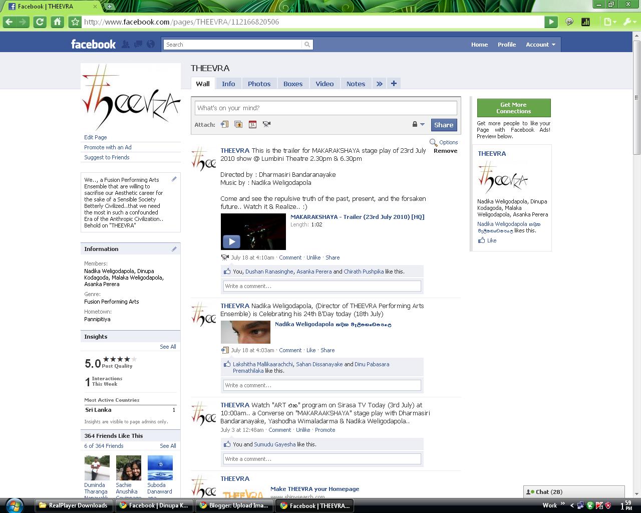Click the browser back arrow
Viewport: 641px width, 513px height.
pos(9,22)
